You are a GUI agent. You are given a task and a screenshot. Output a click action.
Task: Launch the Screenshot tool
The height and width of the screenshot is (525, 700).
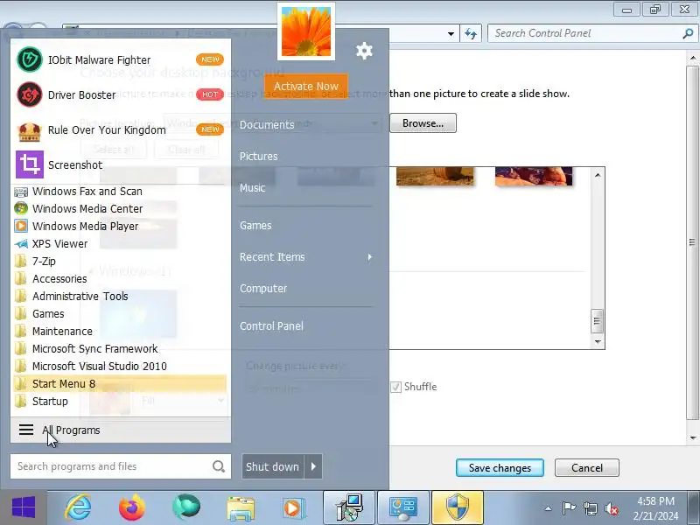(x=121, y=164)
